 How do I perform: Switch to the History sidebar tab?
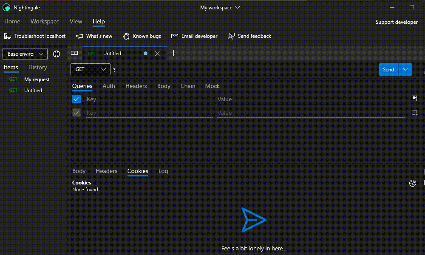38,67
